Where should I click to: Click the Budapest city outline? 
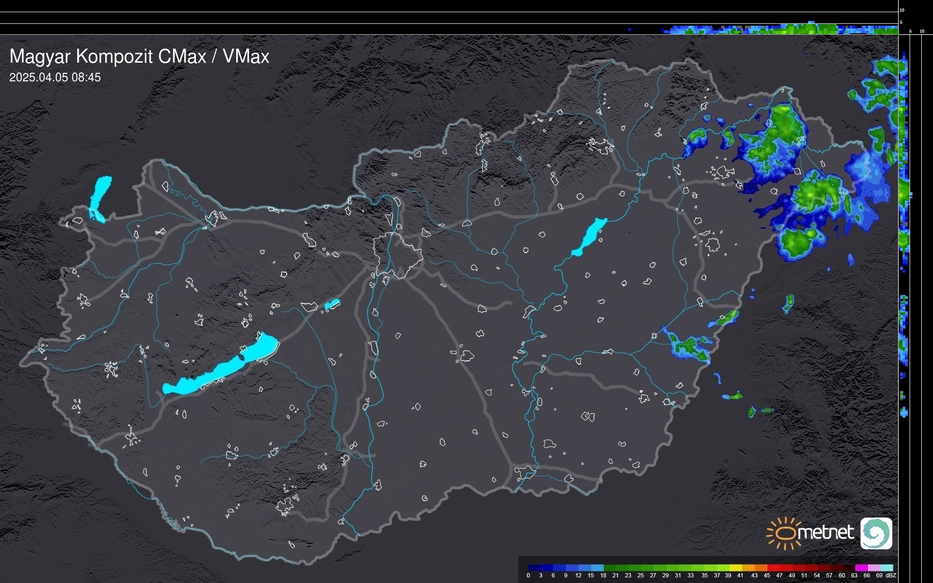pos(398,255)
